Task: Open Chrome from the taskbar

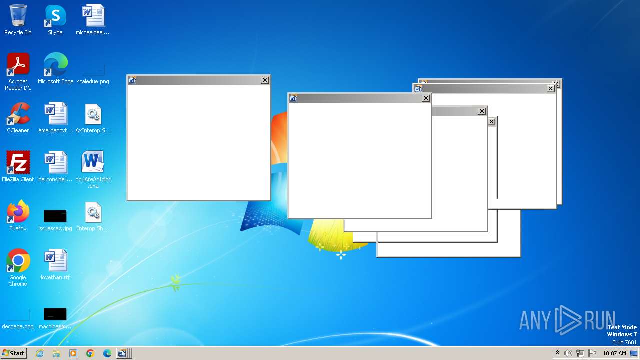Action: (90, 353)
